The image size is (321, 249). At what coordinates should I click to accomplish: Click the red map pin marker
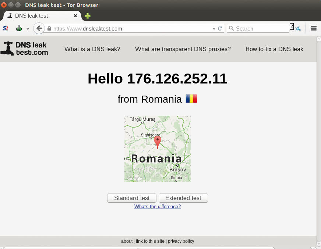point(158,142)
